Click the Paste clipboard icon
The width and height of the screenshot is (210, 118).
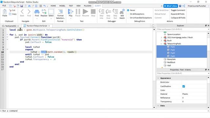click(5, 12)
